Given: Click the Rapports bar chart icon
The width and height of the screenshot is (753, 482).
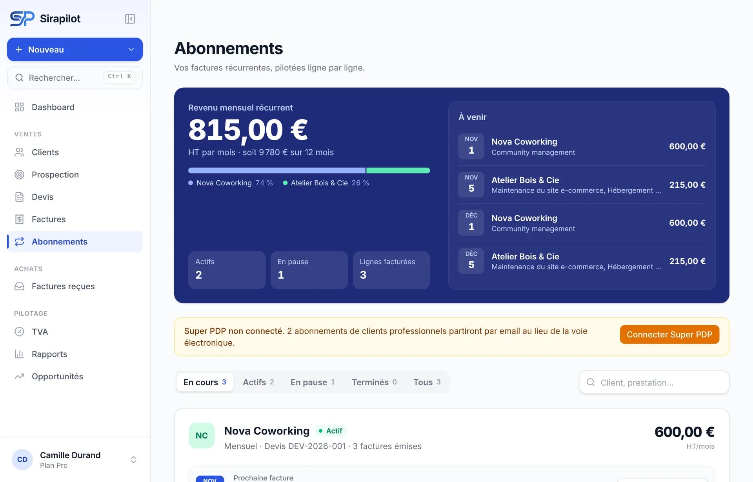Looking at the screenshot, I should pyautogui.click(x=19, y=354).
